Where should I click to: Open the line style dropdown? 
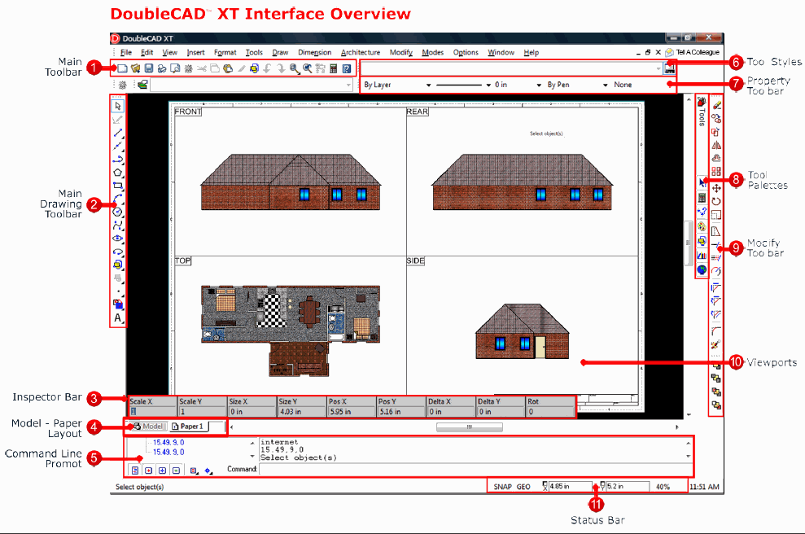click(464, 85)
